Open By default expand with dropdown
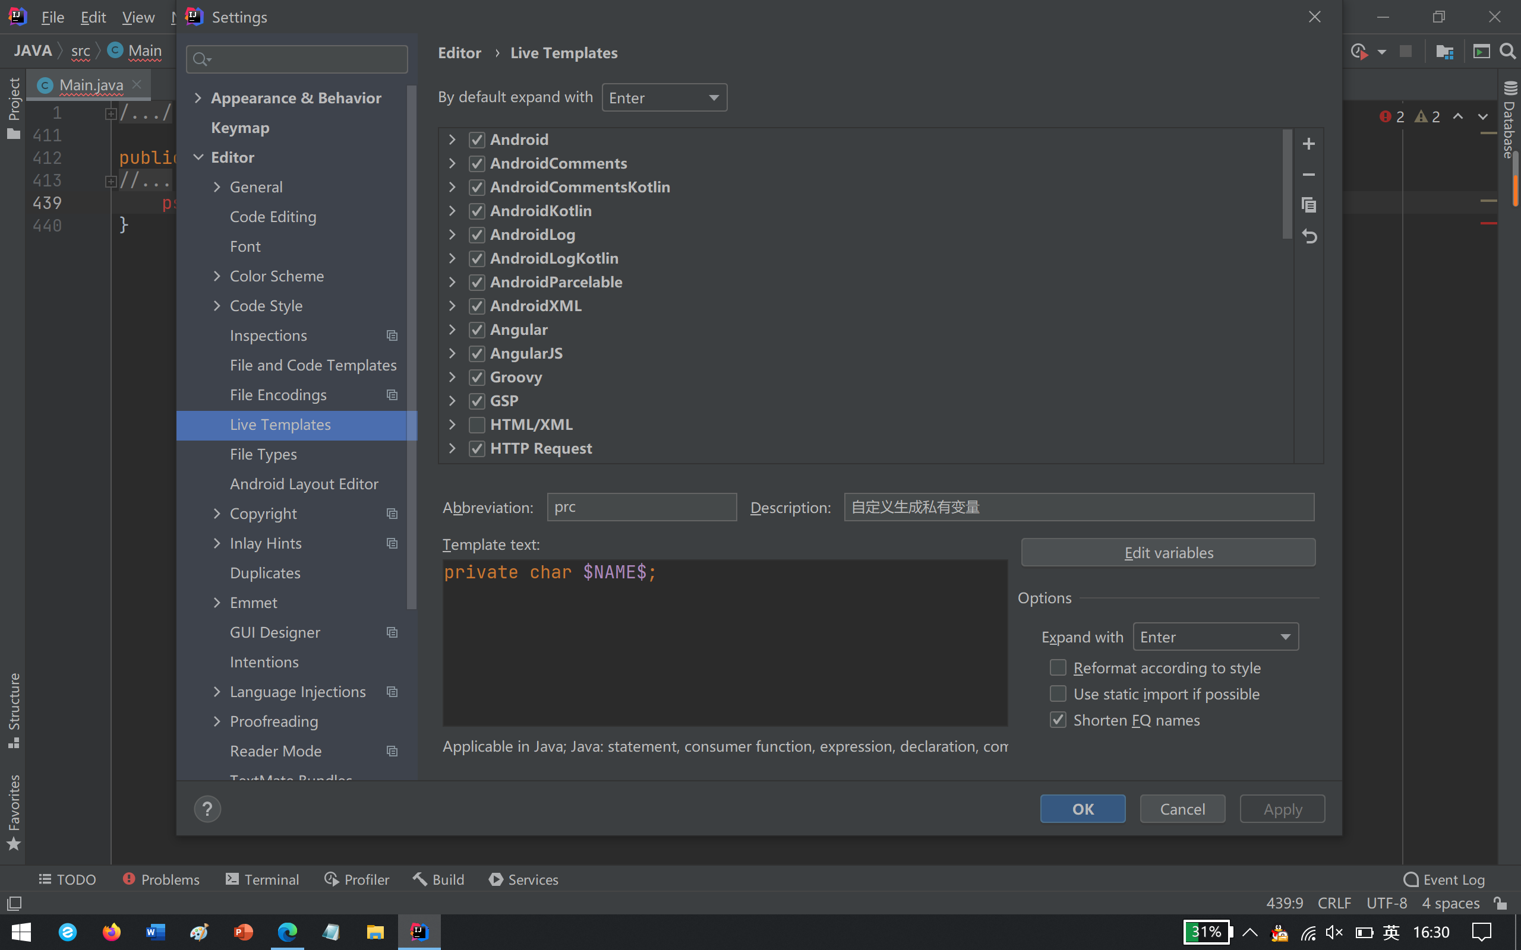The height and width of the screenshot is (950, 1521). tap(664, 98)
